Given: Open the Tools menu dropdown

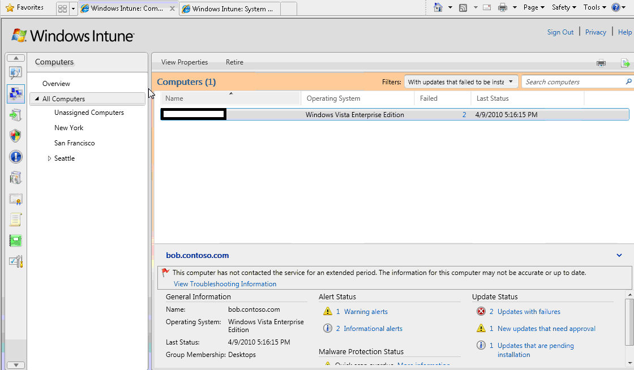Looking at the screenshot, I should point(594,7).
